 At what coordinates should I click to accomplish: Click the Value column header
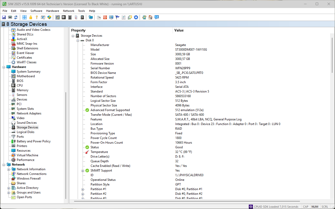click(x=179, y=30)
